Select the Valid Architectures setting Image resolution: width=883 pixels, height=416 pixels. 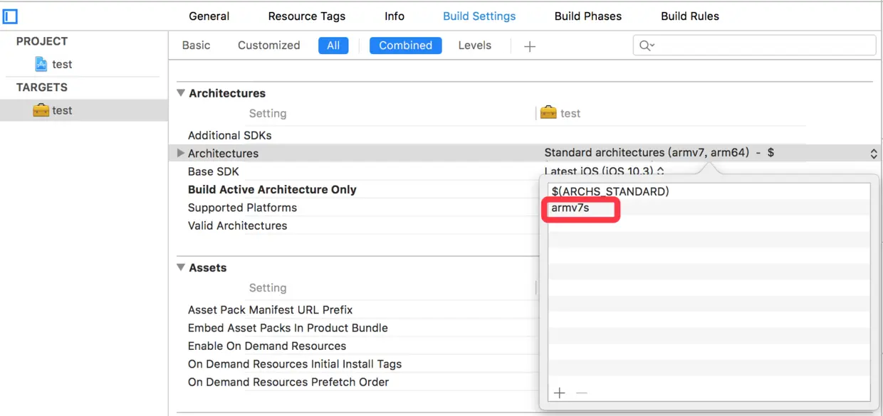click(x=237, y=225)
